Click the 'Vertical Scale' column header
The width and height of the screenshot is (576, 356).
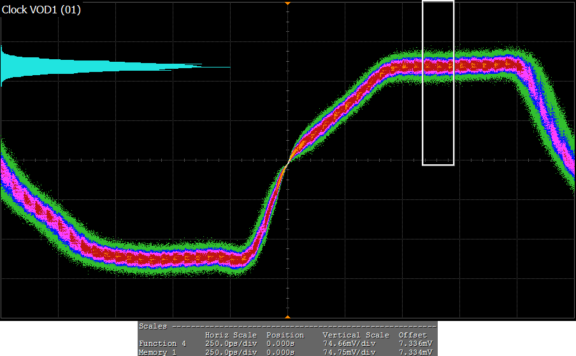coord(356,335)
